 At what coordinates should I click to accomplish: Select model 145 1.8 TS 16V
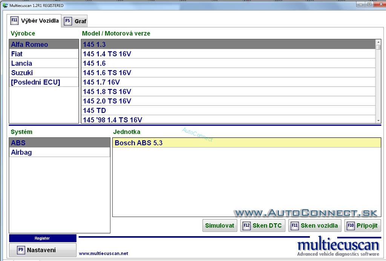(x=228, y=92)
